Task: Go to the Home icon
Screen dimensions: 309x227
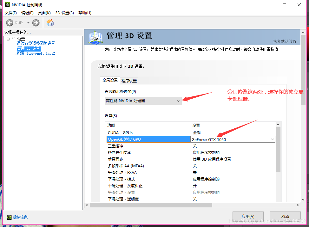Action: coord(50,22)
